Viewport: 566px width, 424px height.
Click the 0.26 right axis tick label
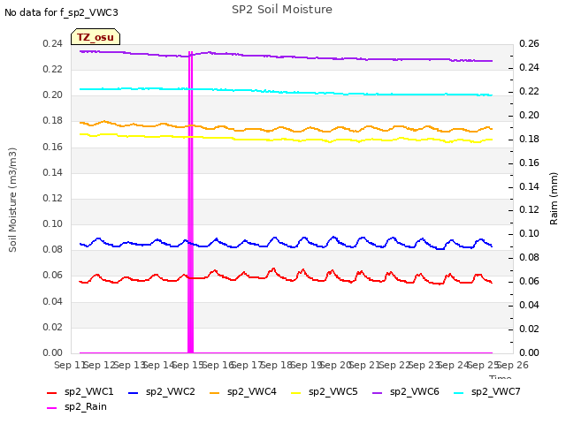tap(529, 43)
